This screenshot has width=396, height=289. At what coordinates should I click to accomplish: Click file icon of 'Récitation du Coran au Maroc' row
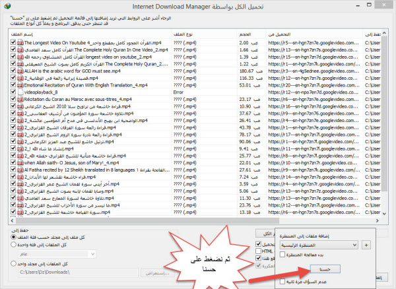click(x=20, y=99)
